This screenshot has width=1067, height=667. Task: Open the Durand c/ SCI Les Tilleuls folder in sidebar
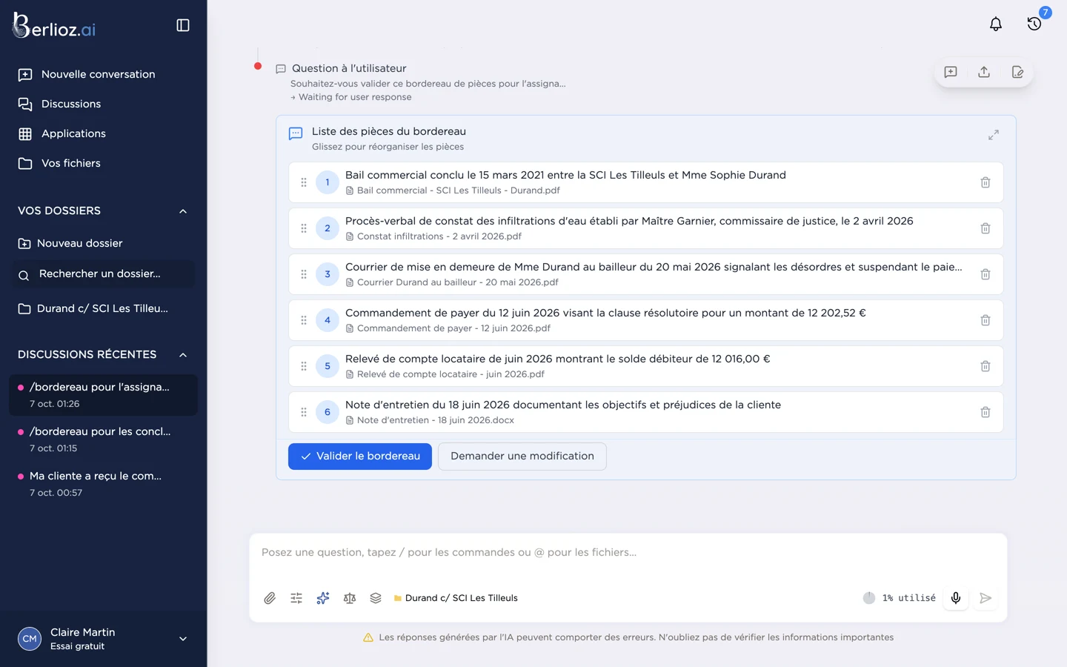(x=104, y=308)
